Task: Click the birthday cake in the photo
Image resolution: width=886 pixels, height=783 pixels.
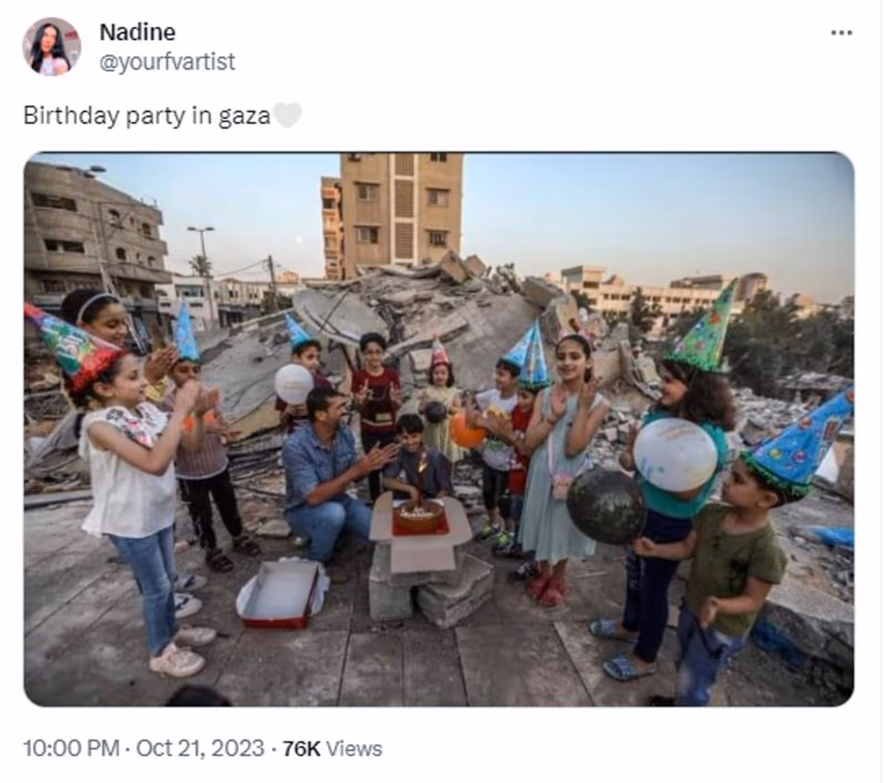Action: 419,516
